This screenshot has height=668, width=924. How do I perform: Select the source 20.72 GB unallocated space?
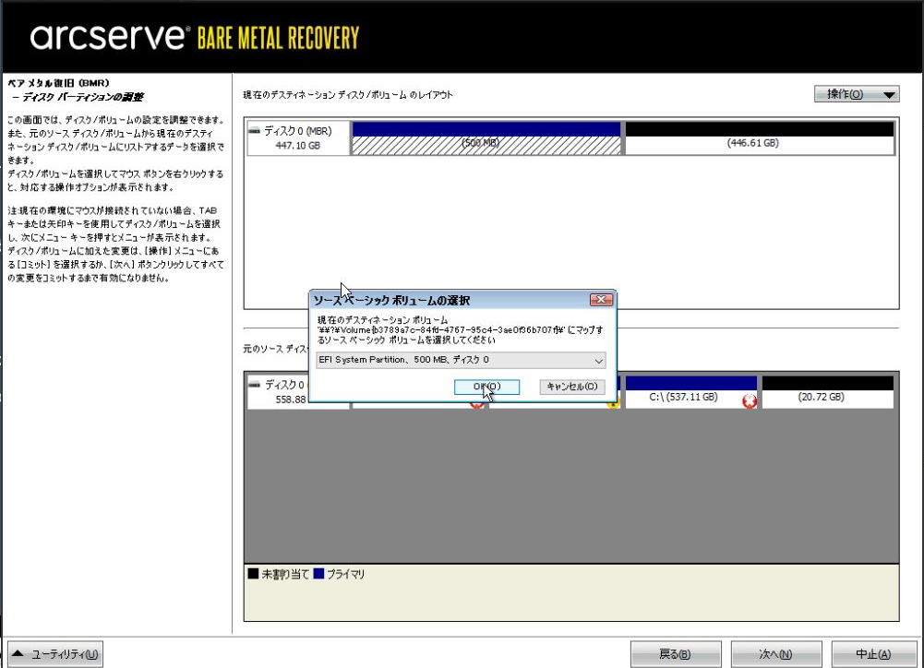[x=827, y=392]
